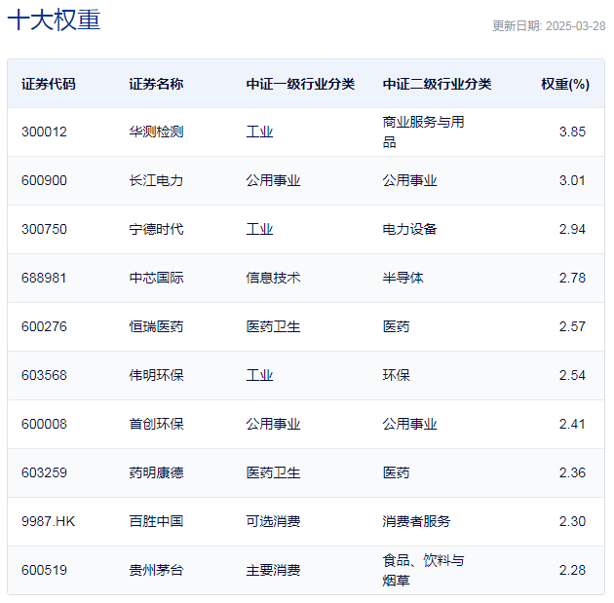
Task: Select the stock name 恒瑞医药
Action: (156, 326)
